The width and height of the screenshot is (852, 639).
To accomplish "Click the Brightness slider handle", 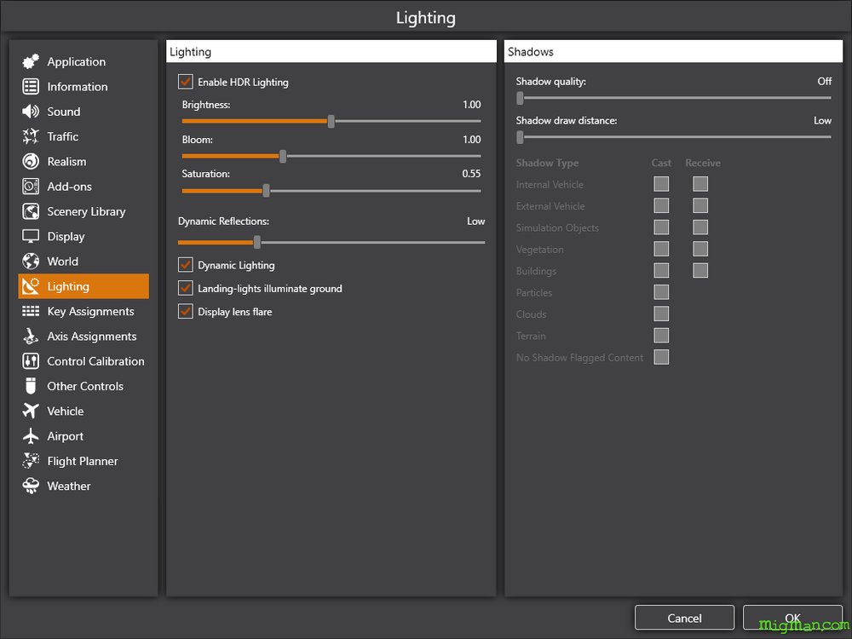I will coord(331,121).
